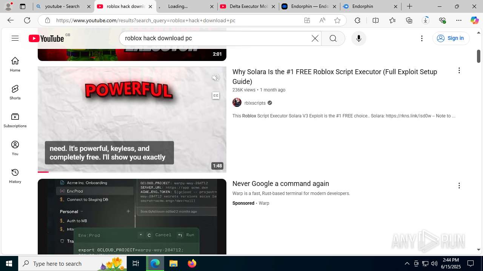Go to Home in sidebar
Viewport: 483px width, 271px height.
(x=15, y=64)
